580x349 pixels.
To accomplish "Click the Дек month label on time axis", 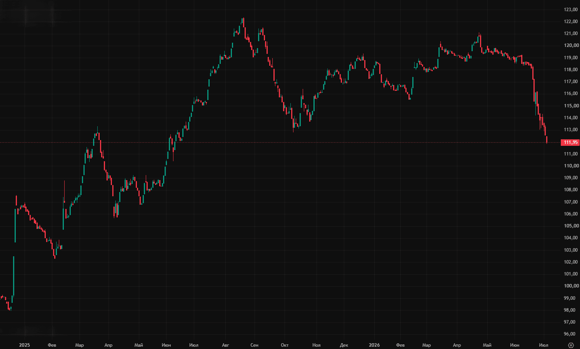I will click(x=344, y=345).
